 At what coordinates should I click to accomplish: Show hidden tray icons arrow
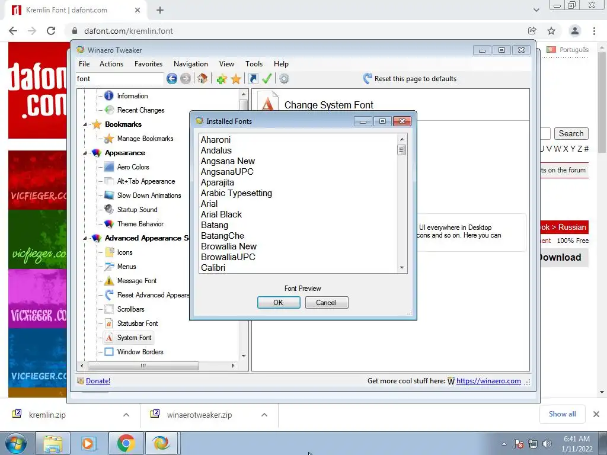click(x=504, y=444)
